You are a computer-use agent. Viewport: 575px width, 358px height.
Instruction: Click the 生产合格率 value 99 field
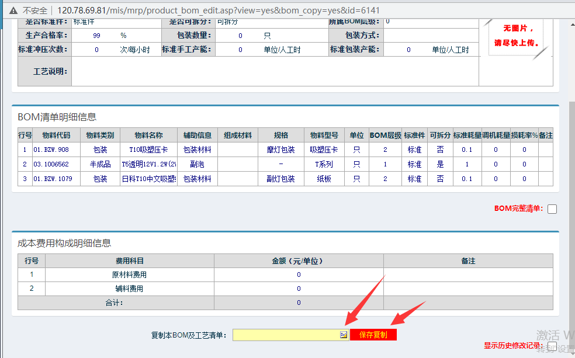97,36
